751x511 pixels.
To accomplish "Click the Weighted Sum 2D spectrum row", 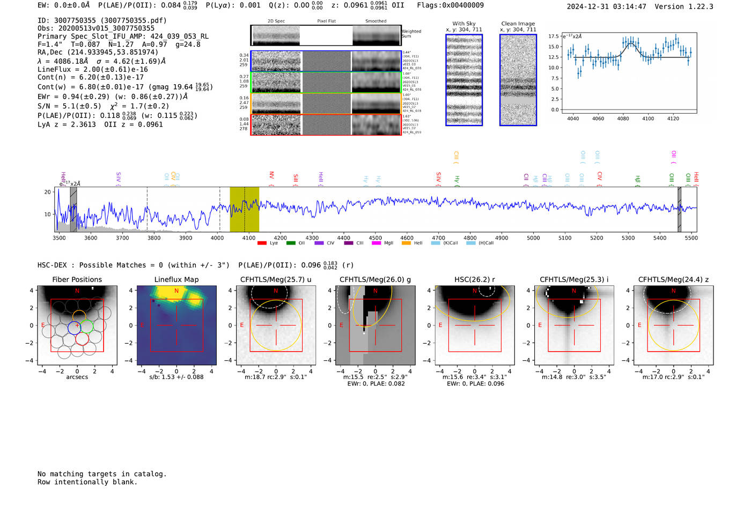I will (x=326, y=35).
